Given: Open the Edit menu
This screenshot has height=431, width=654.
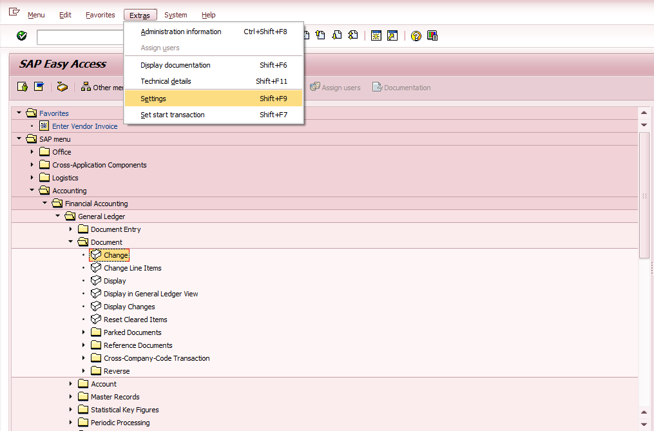Looking at the screenshot, I should point(65,15).
